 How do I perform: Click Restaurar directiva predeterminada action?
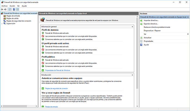click(157, 27)
